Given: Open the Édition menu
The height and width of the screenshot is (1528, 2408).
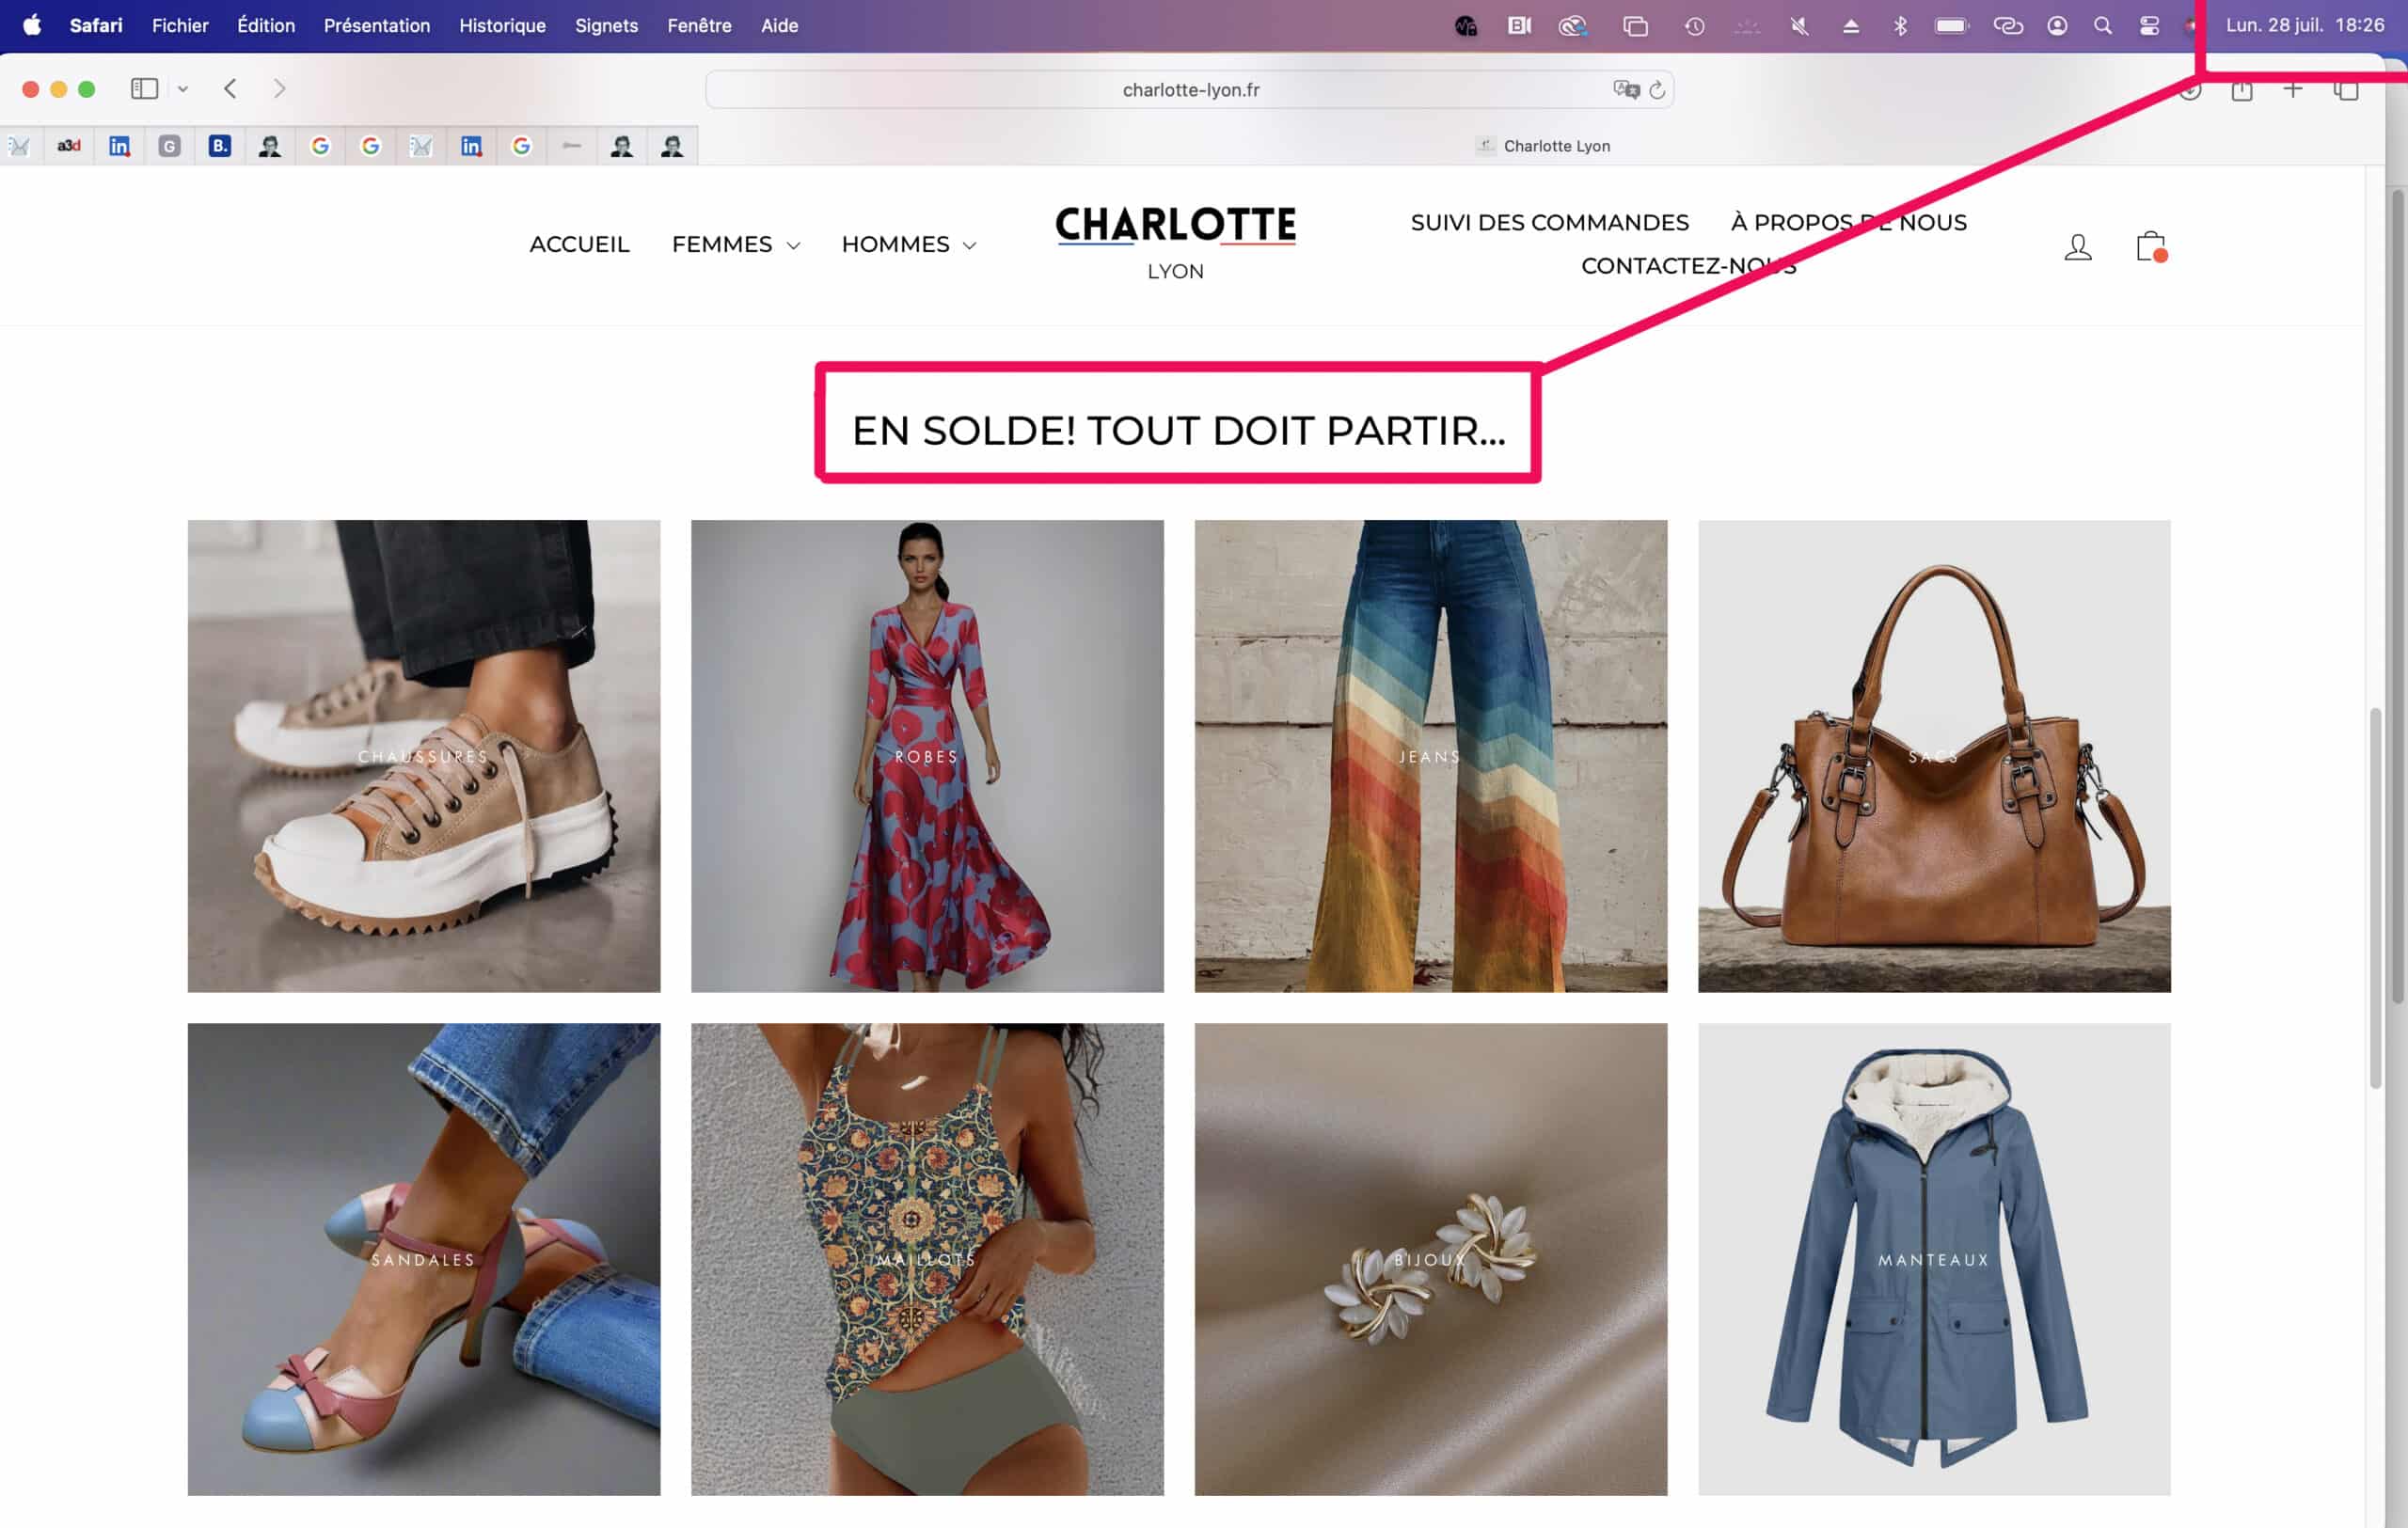Looking at the screenshot, I should (x=266, y=25).
